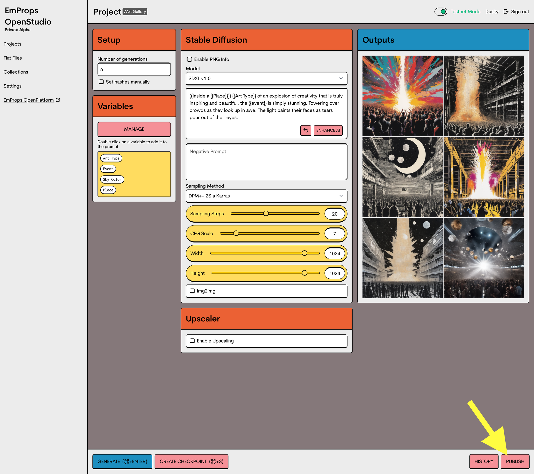The image size is (534, 474).
Task: Toggle the Testnet Mode switch
Action: point(441,11)
